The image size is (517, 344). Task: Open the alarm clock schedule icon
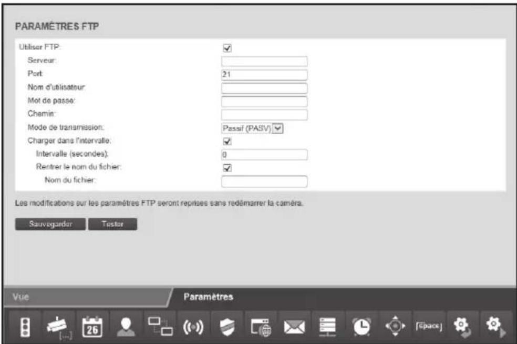[x=361, y=327]
